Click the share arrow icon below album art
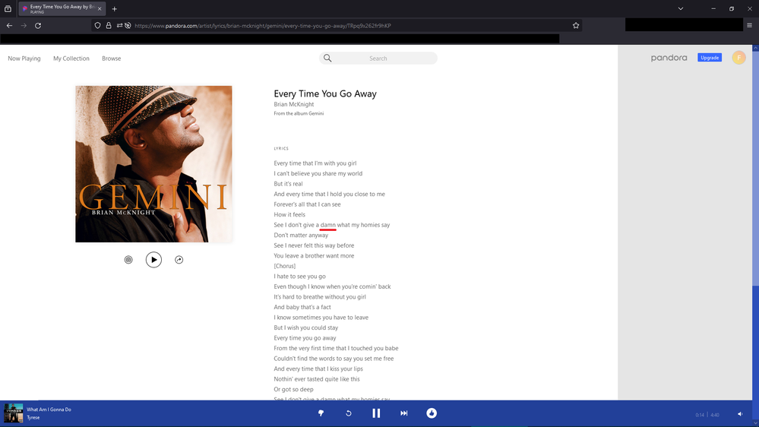Screen dimensions: 759x427 coord(179,260)
